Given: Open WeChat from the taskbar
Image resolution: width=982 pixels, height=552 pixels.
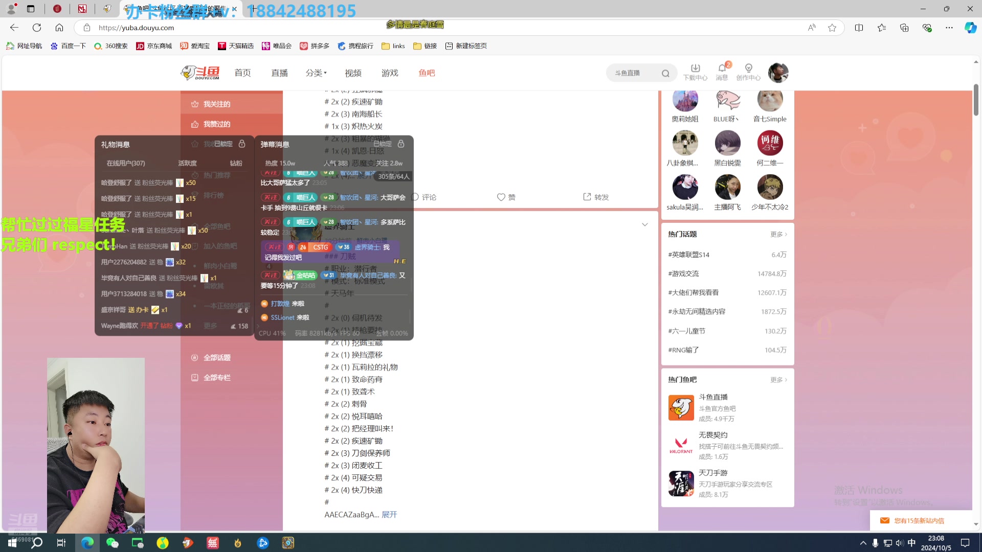Looking at the screenshot, I should click(112, 543).
